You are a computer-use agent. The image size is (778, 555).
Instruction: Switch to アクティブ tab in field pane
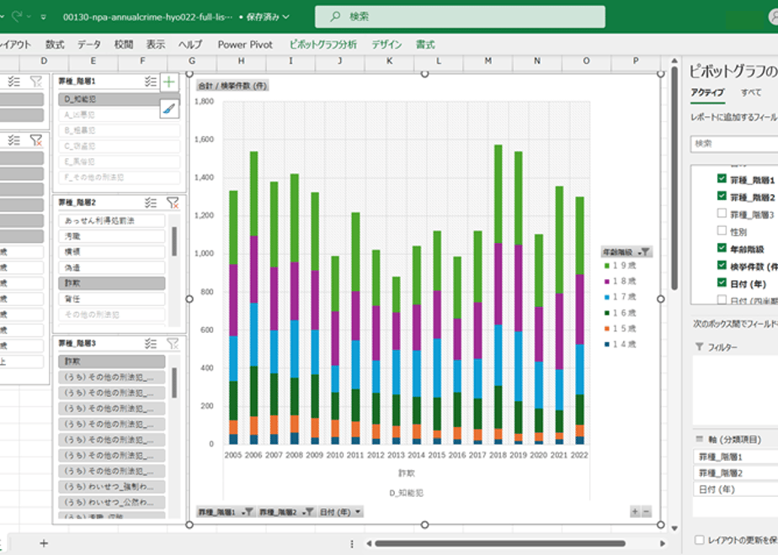click(707, 92)
